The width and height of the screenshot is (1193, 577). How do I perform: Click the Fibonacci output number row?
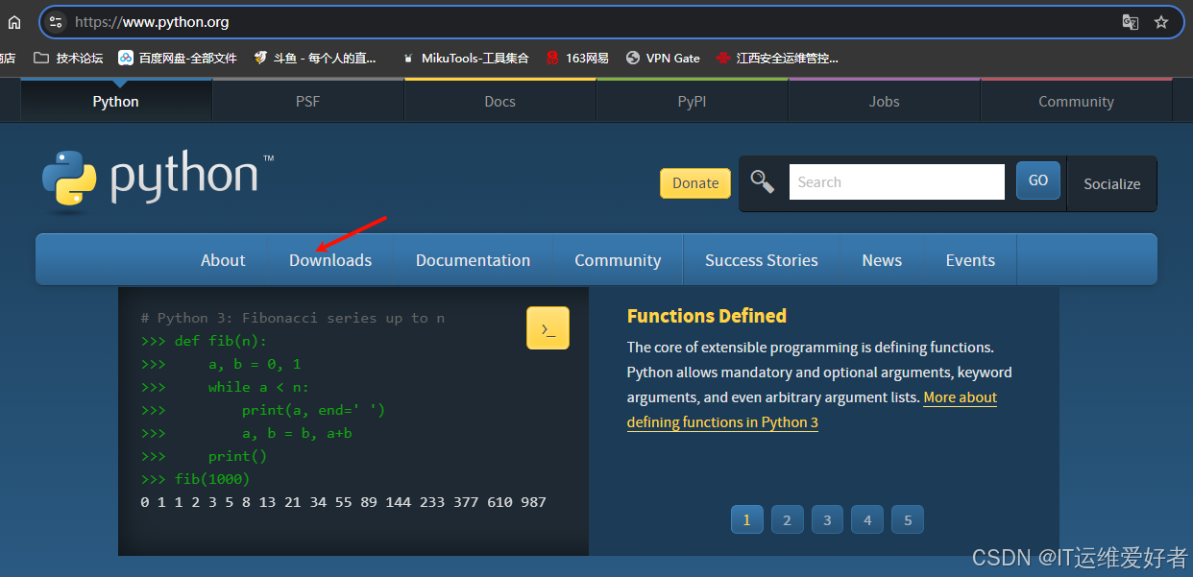(343, 502)
